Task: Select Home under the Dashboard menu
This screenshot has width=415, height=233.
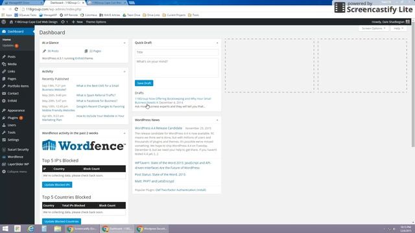Action: (x=6, y=39)
